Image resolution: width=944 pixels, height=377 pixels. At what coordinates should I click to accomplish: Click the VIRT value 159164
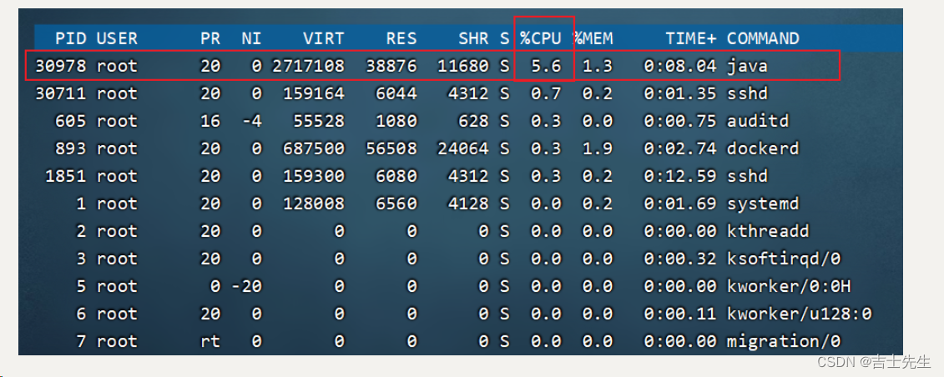314,93
